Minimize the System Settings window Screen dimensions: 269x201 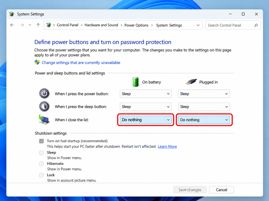coord(230,14)
